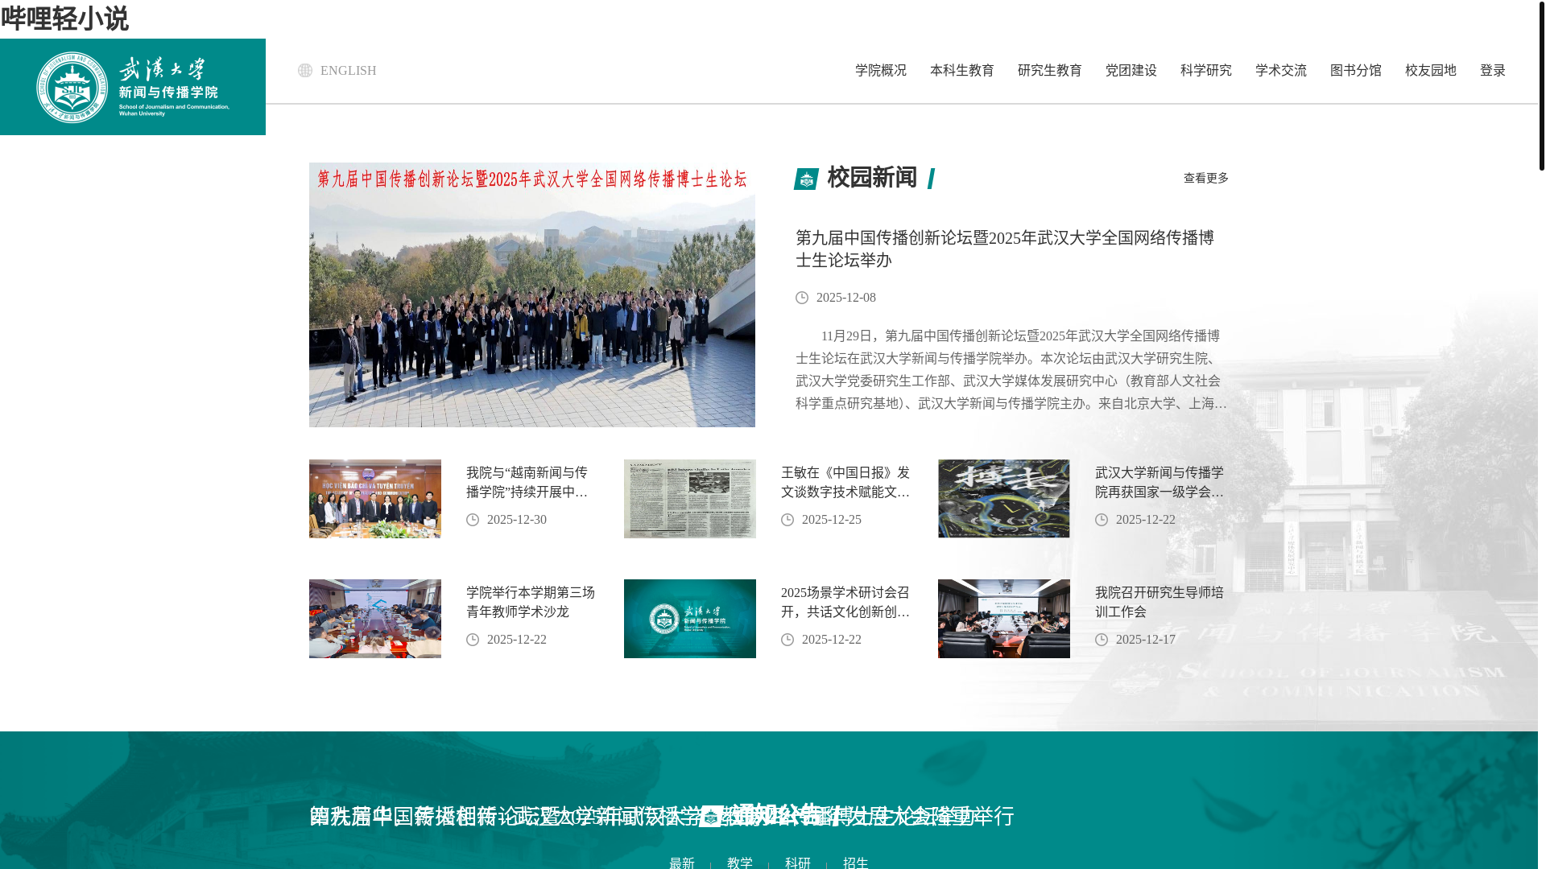
Task: Click the 哔哩轻小说 text at top
Action: point(64,19)
